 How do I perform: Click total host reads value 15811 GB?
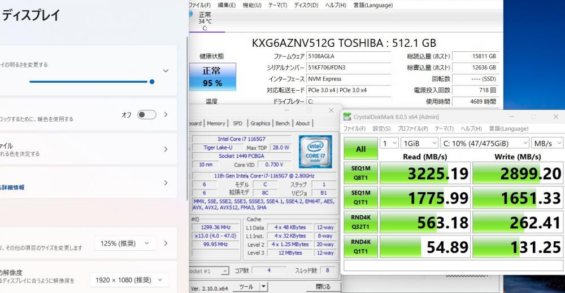(476, 56)
